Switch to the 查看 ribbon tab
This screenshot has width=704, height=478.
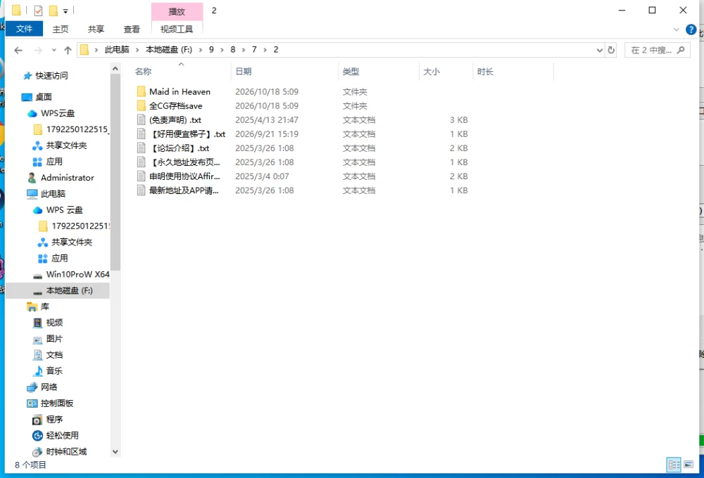(x=132, y=29)
